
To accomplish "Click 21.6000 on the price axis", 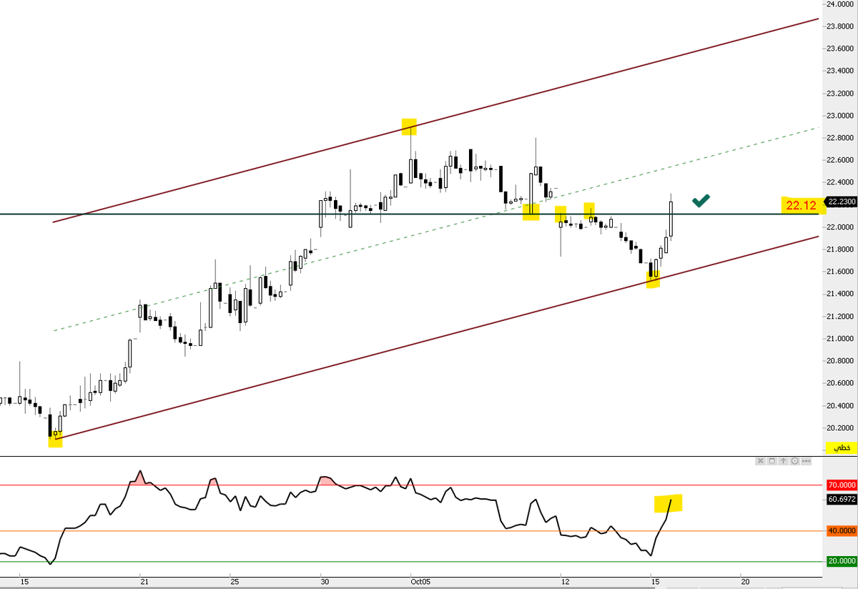I will 841,272.
